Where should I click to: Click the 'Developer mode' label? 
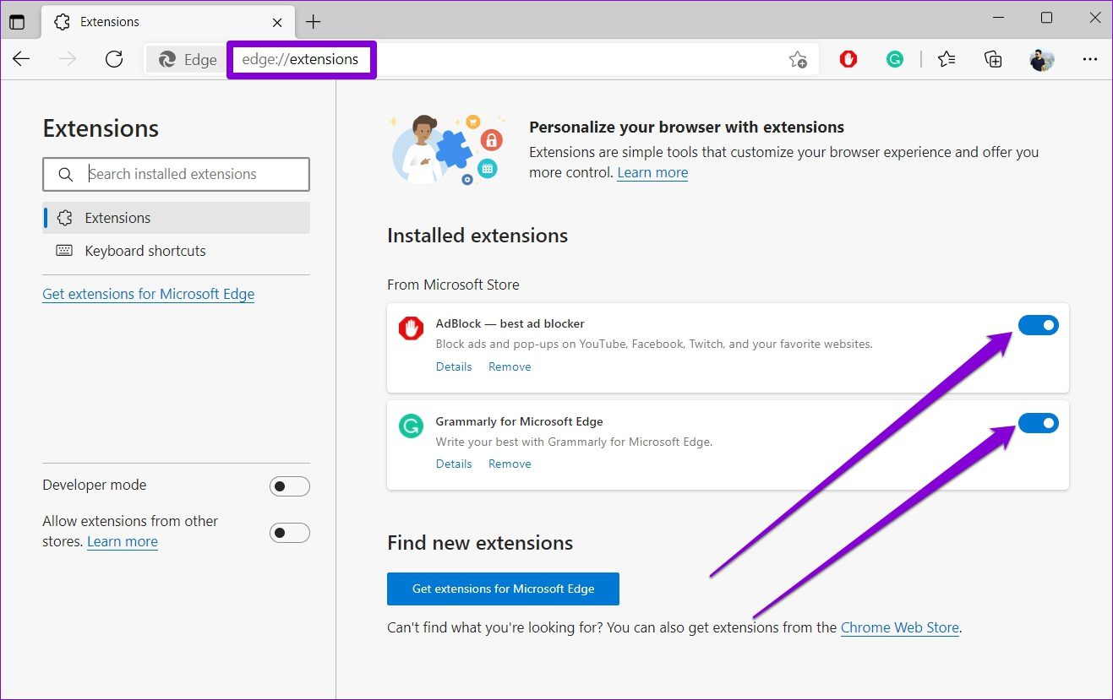click(x=95, y=485)
